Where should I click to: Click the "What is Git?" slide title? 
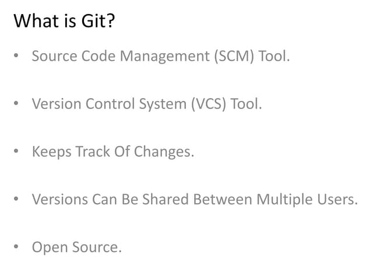[x=64, y=21]
